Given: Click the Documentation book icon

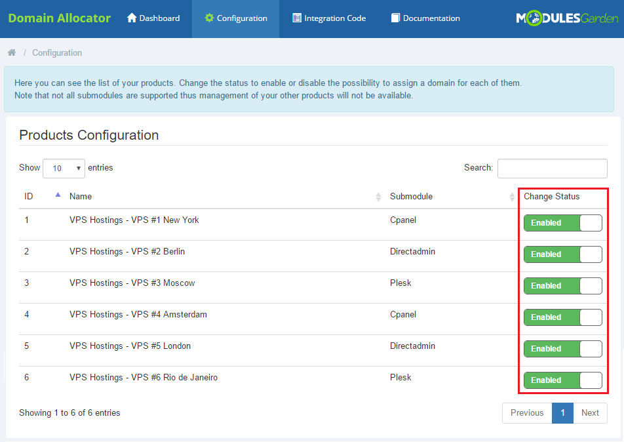Looking at the screenshot, I should (x=395, y=18).
